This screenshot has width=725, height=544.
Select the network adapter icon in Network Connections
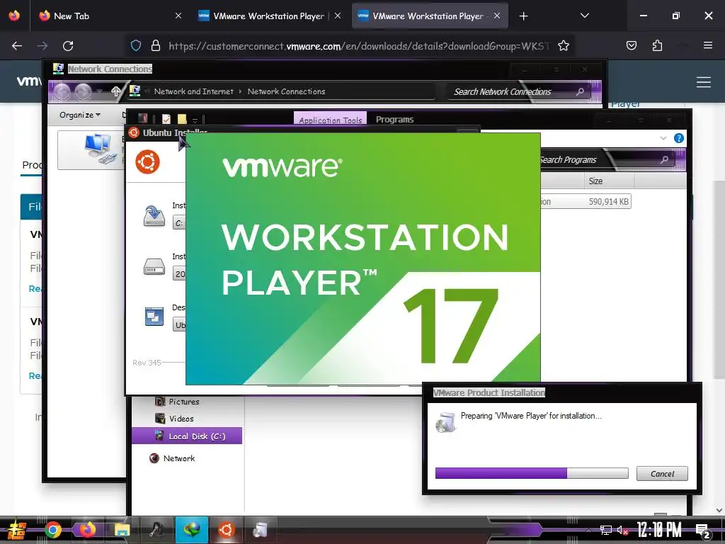pyautogui.click(x=99, y=149)
